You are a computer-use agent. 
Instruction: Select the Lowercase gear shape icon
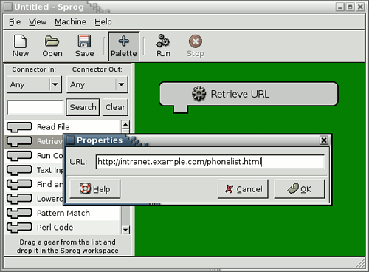point(19,199)
